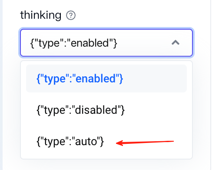This screenshot has width=212, height=170.
Task: Show info for the thinking parameter
Action: (71, 15)
